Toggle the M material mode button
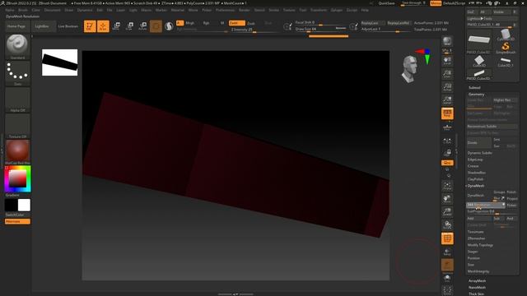Image resolution: width=527 pixels, height=296 pixels. 222,23
